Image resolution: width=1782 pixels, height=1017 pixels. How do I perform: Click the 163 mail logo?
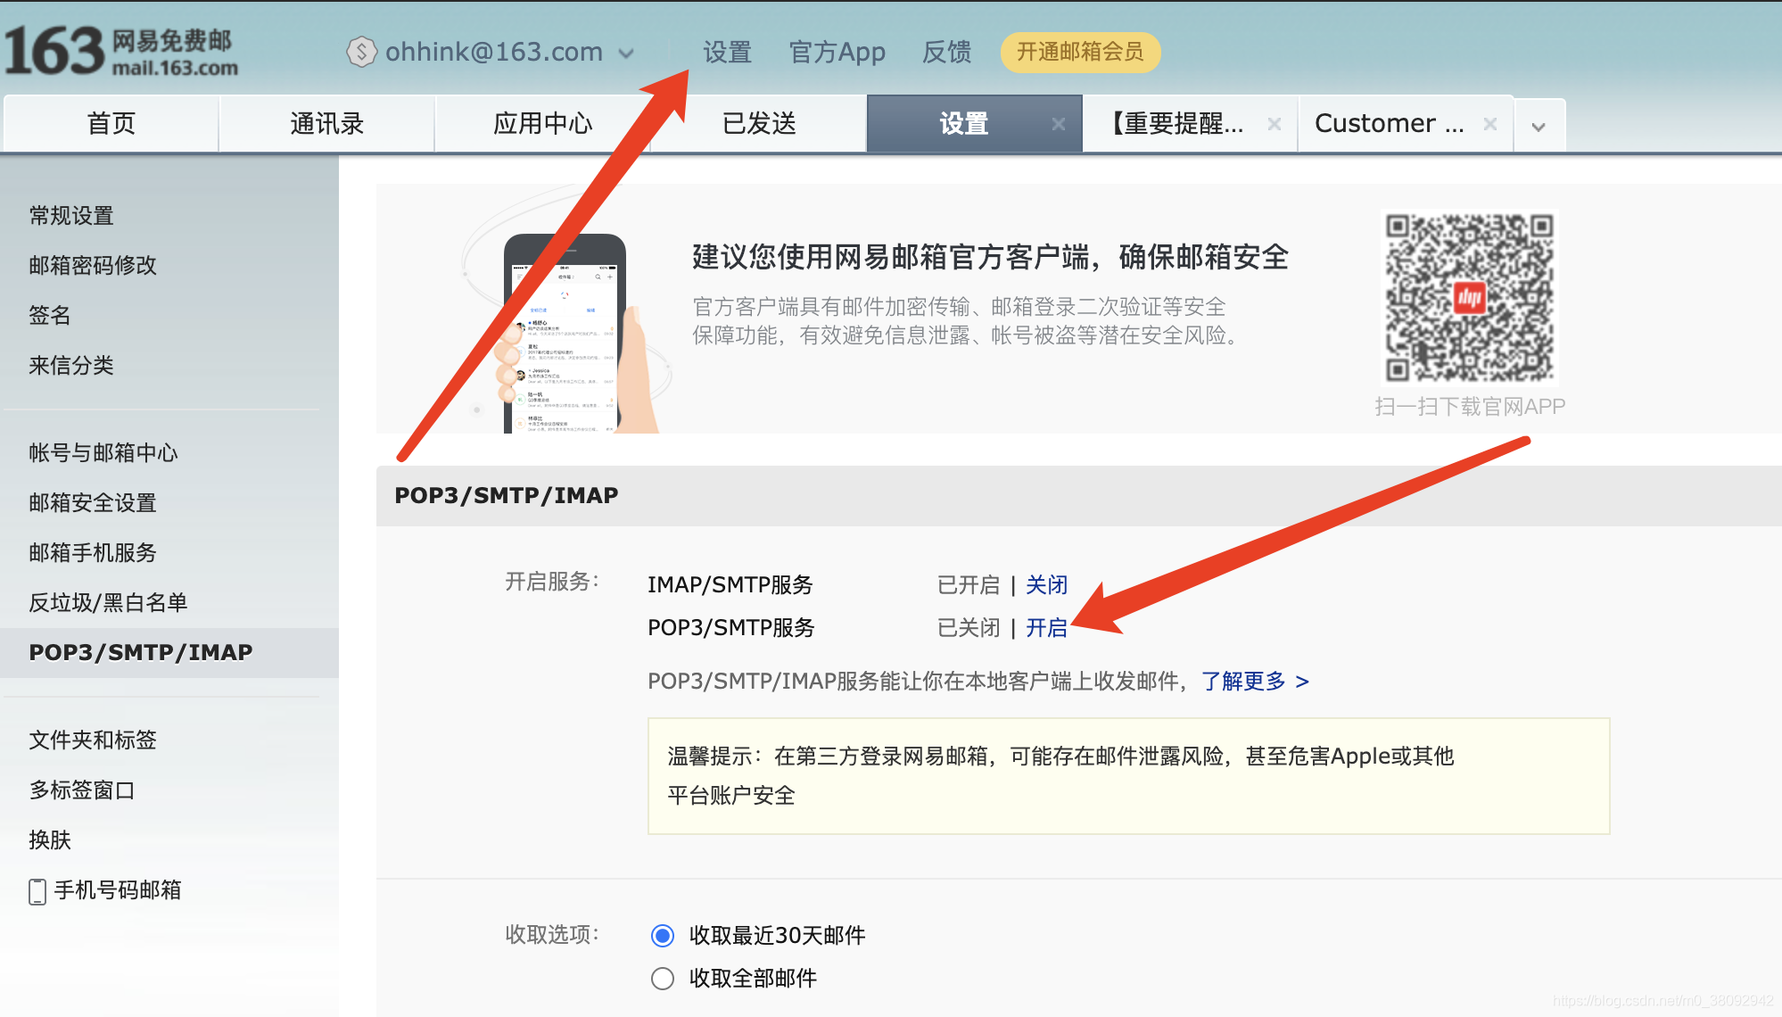pyautogui.click(x=120, y=51)
